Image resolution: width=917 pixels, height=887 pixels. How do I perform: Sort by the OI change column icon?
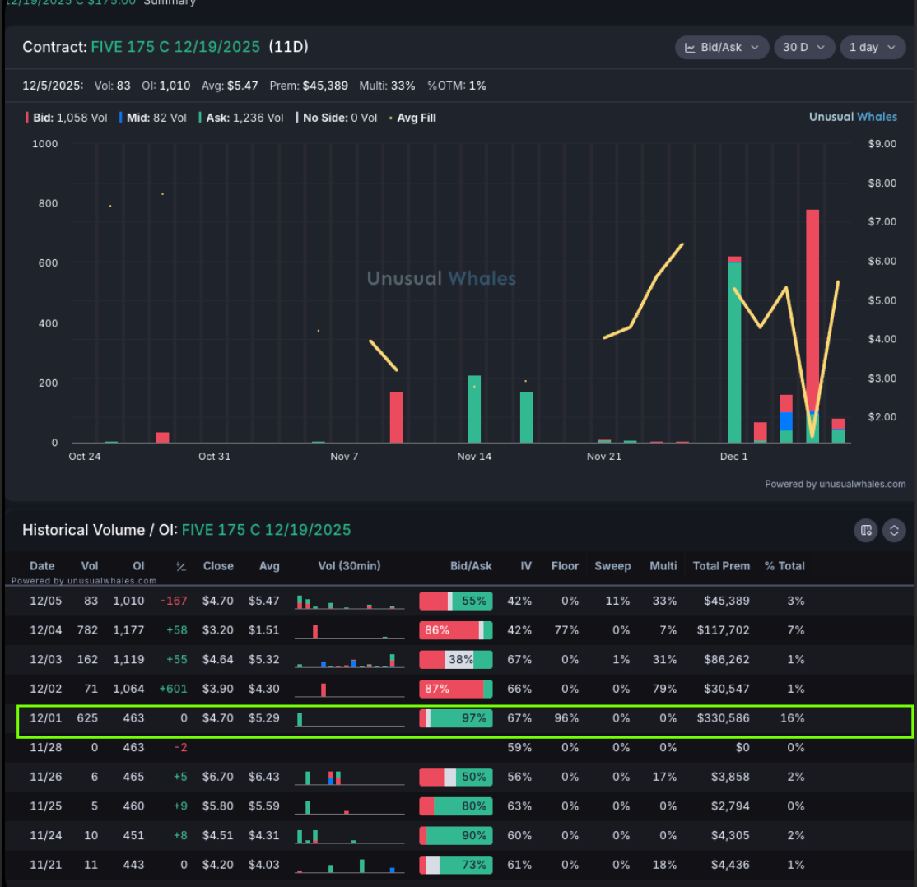181,567
